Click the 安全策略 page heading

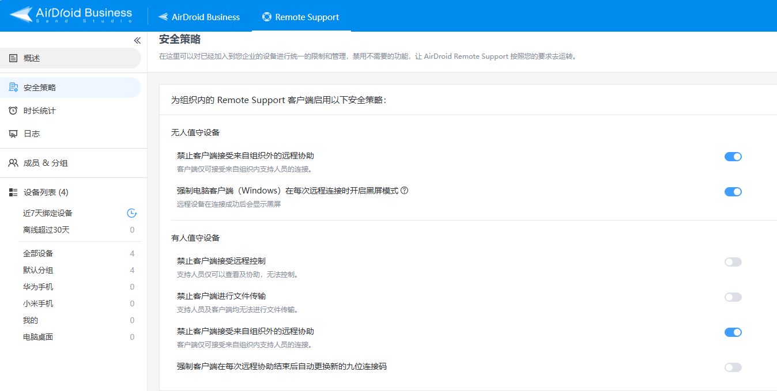point(180,39)
